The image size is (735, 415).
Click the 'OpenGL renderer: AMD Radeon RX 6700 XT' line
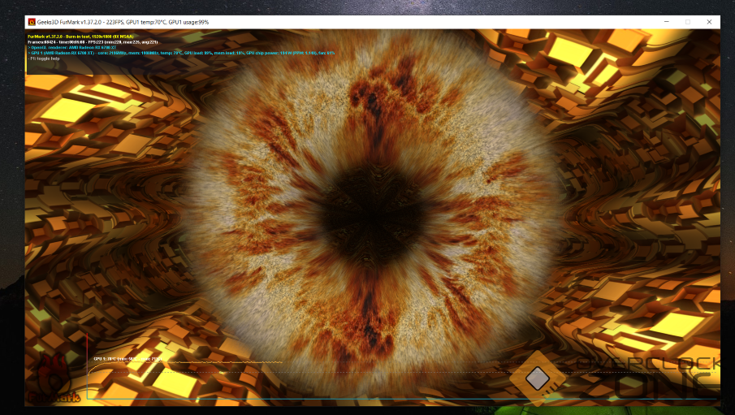point(71,47)
